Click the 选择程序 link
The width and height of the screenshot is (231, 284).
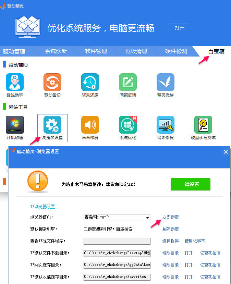(x=170, y=241)
